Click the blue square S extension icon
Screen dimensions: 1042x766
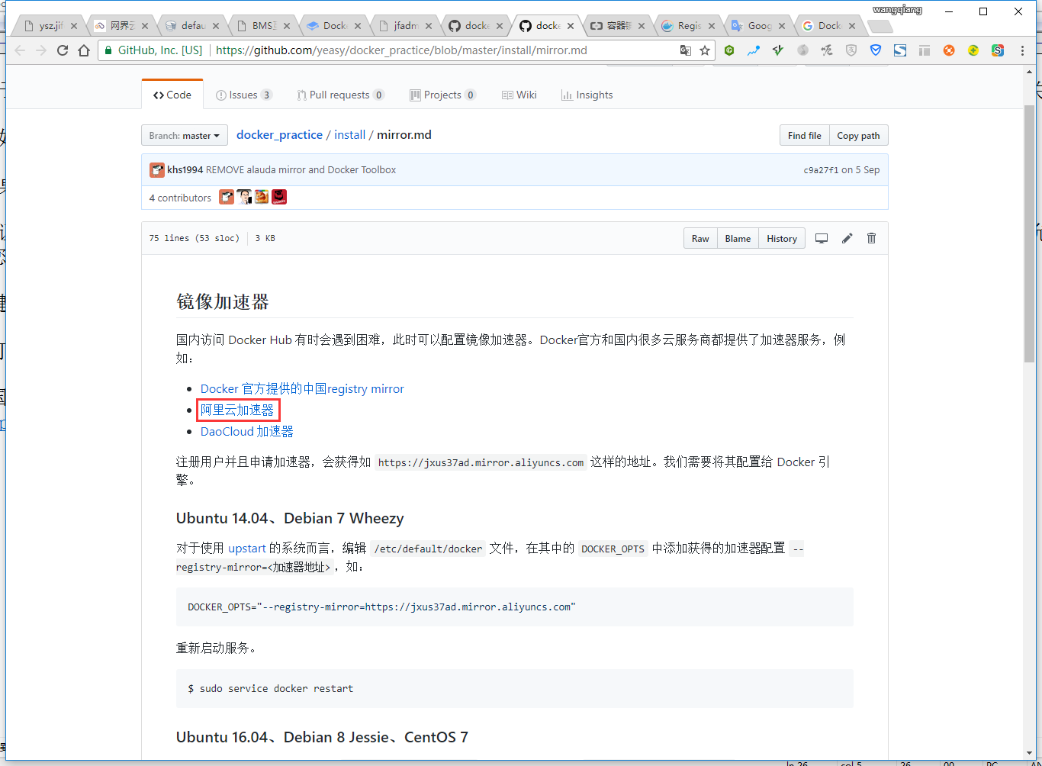coord(900,50)
